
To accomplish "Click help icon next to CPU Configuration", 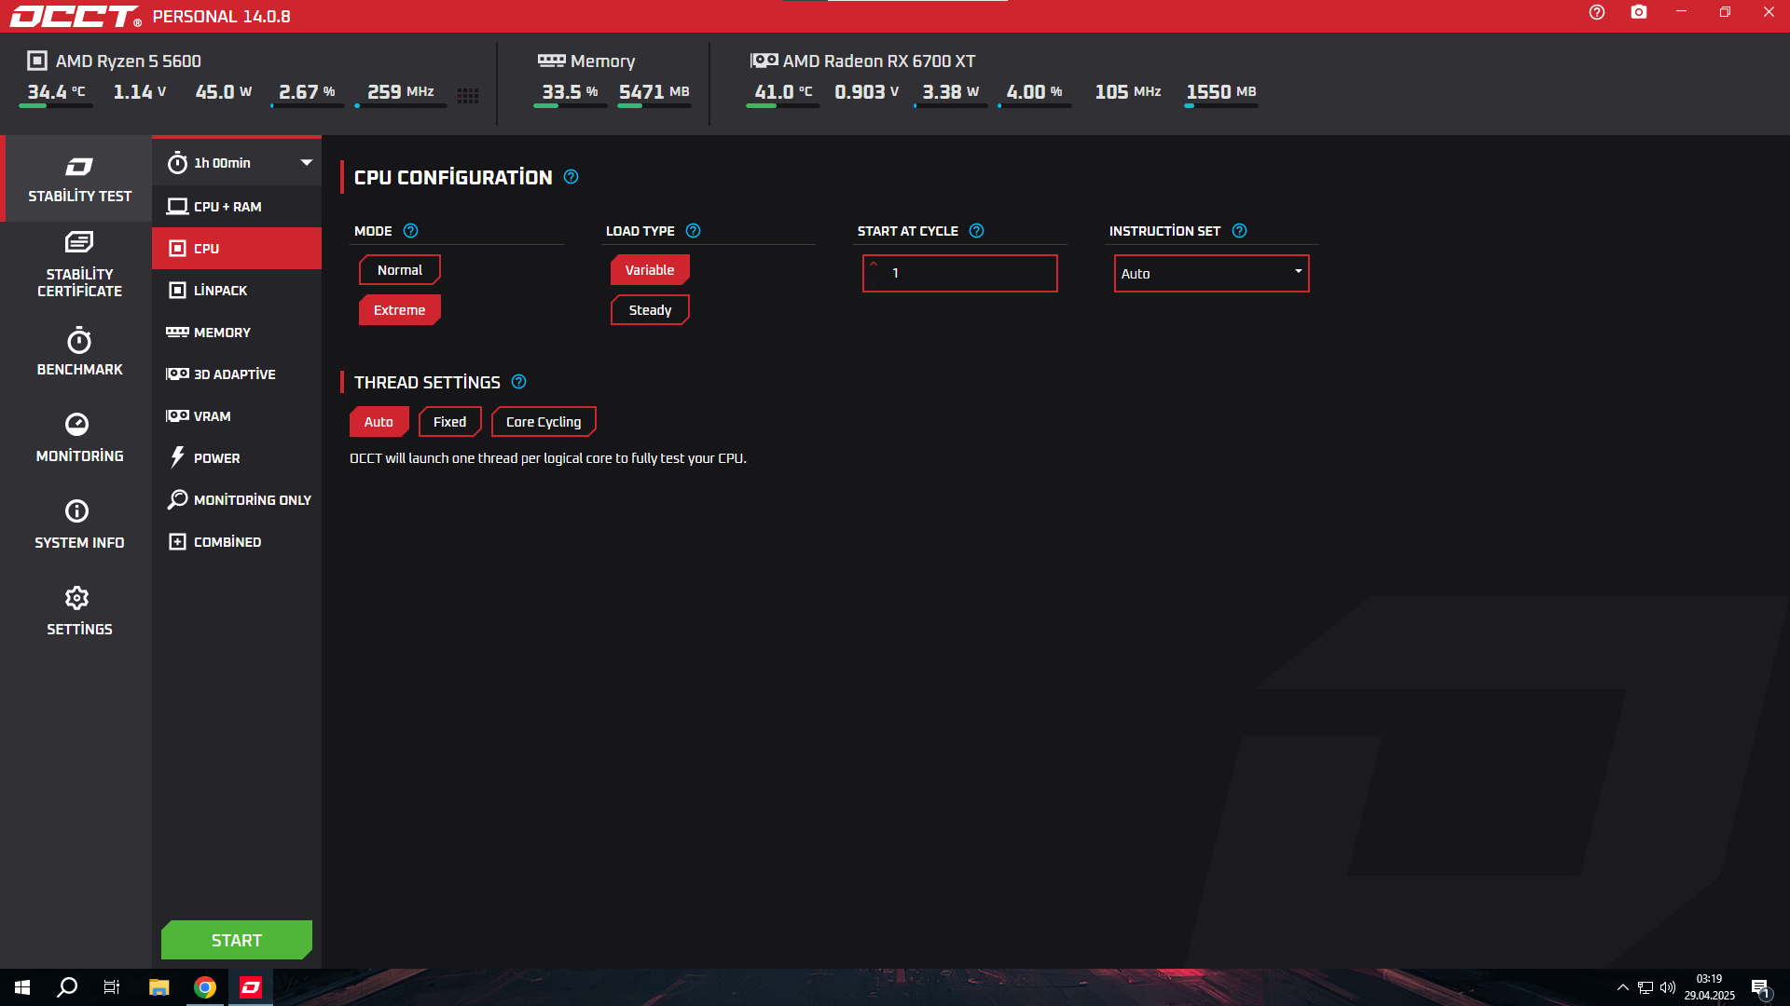I will tap(571, 177).
